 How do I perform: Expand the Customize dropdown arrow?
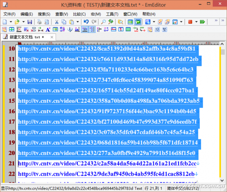181,22
